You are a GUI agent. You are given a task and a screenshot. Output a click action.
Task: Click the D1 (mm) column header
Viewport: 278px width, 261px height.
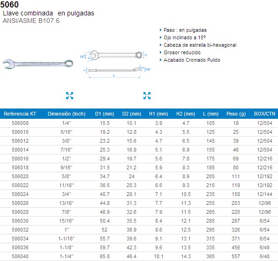click(x=105, y=114)
